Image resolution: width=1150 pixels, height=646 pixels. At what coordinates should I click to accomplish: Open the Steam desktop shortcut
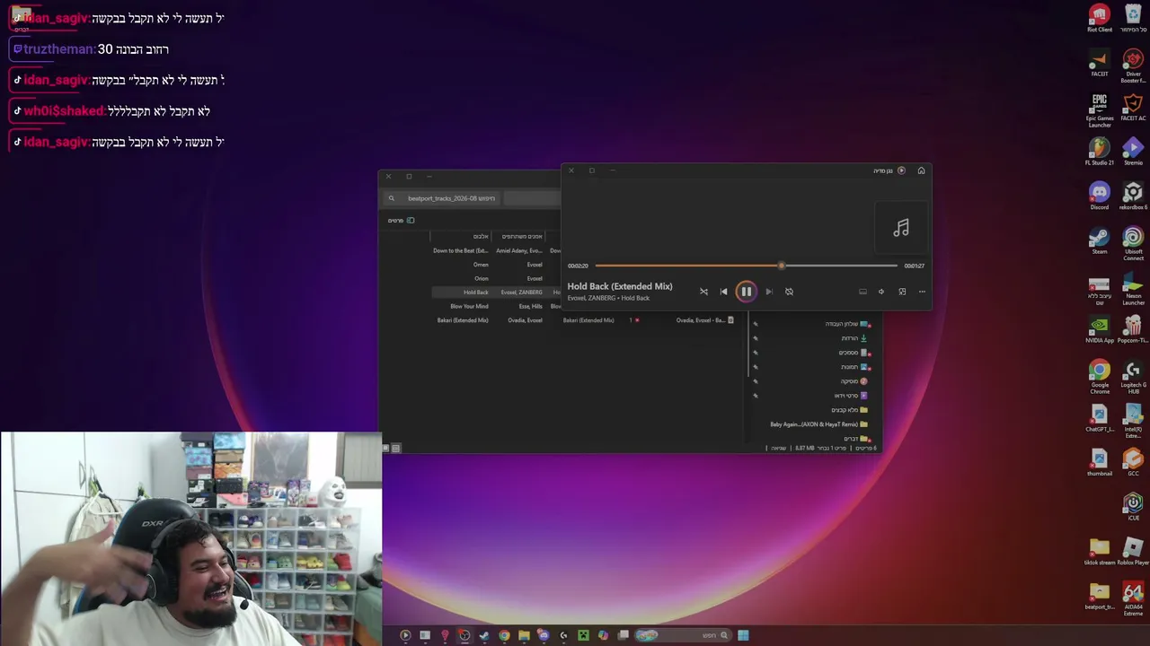[1100, 240]
